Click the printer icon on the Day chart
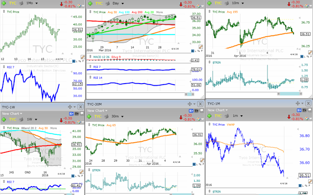 (108, 3)
